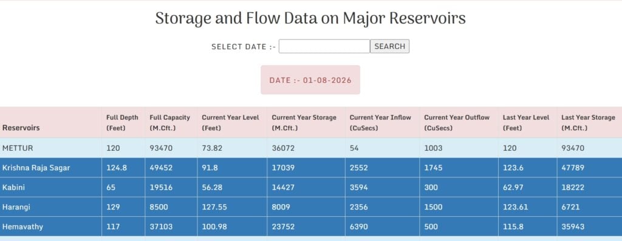Select the METTUR reservoir row
622x241 pixels.
pyautogui.click(x=311, y=148)
